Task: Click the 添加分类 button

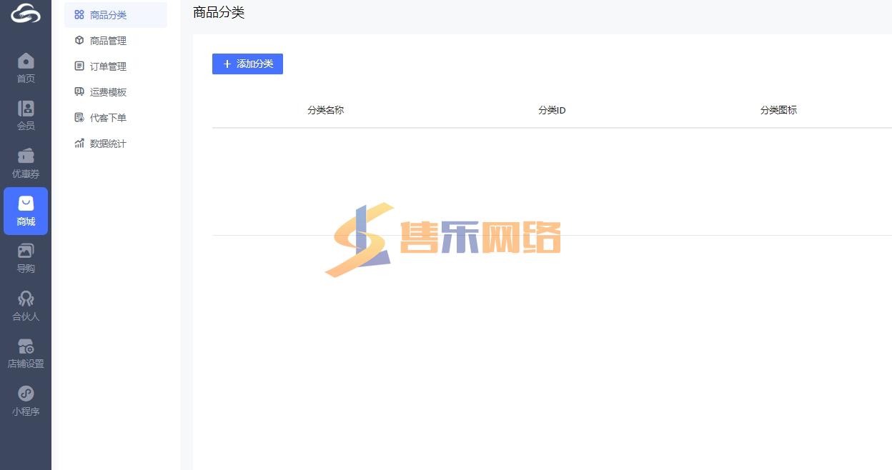Action: pyautogui.click(x=247, y=64)
